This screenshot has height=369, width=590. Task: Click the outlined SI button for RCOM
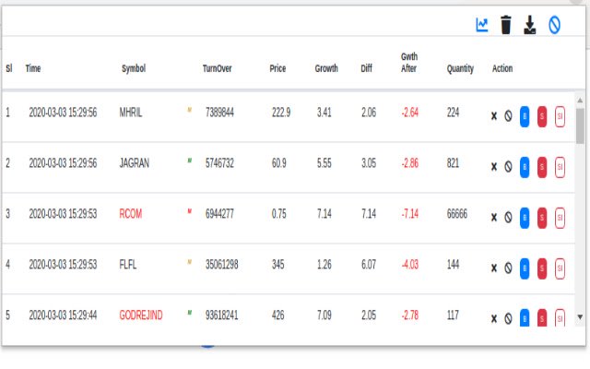point(560,218)
